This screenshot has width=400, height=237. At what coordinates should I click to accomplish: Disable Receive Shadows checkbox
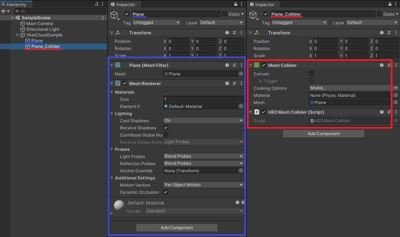[166, 128]
